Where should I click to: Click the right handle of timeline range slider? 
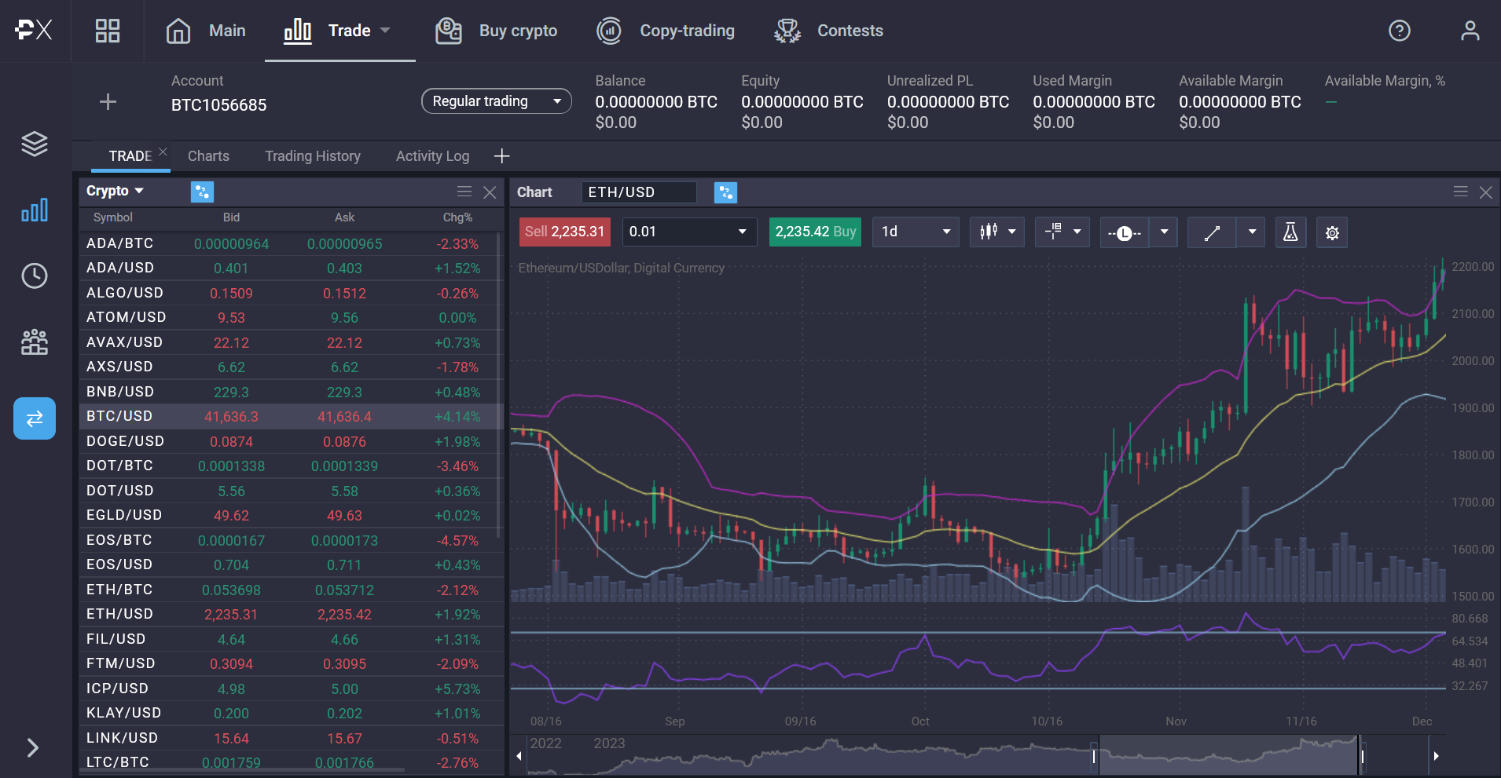point(1362,756)
